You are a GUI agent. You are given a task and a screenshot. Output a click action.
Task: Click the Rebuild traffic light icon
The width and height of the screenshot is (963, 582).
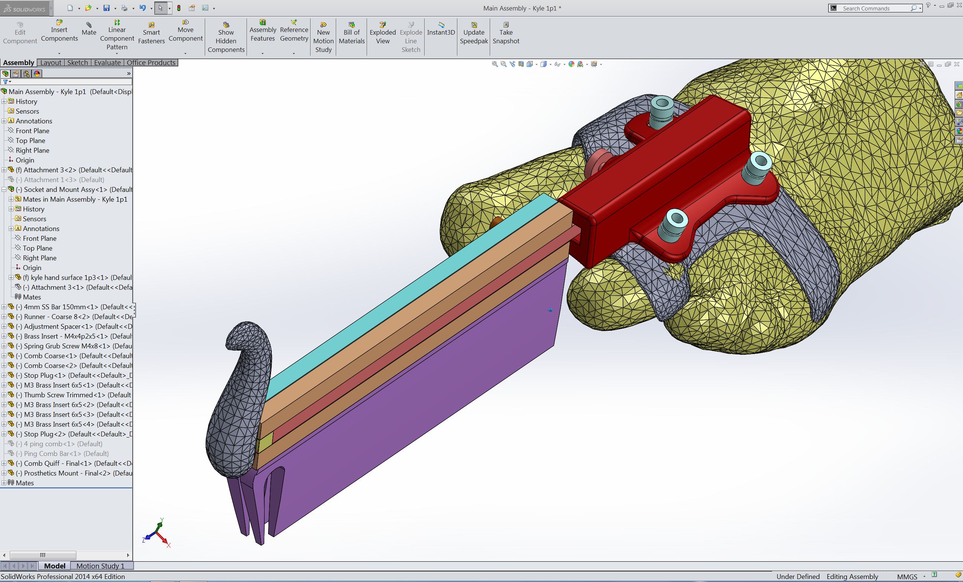point(179,8)
